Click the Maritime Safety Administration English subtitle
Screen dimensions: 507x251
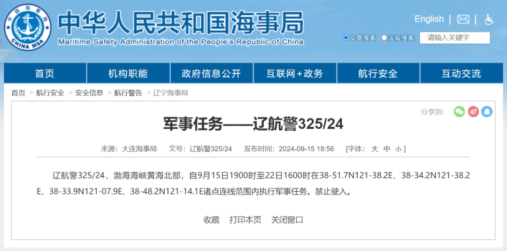click(x=181, y=42)
